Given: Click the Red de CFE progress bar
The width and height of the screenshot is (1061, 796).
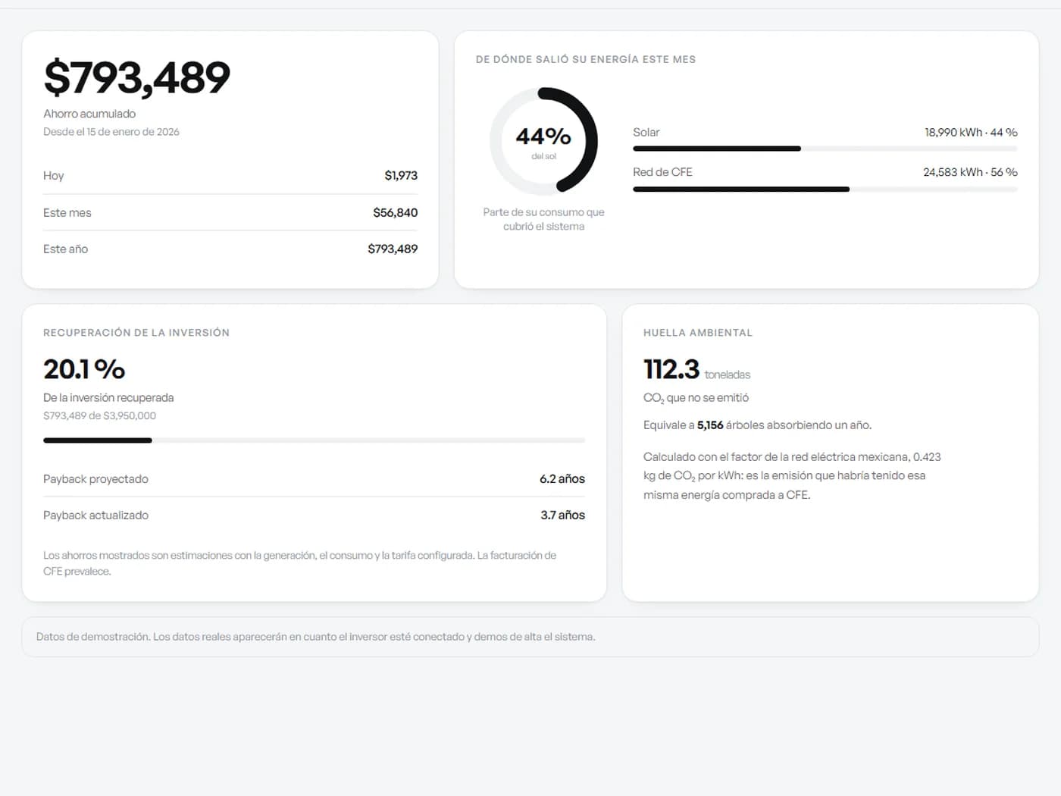Looking at the screenshot, I should point(825,189).
